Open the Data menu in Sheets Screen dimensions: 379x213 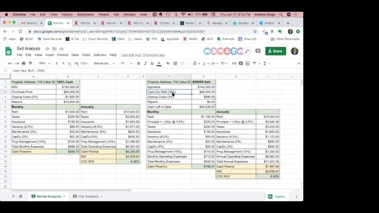pos(75,55)
